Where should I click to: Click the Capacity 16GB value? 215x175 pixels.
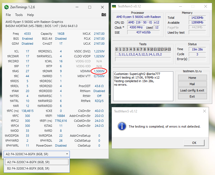61,34
